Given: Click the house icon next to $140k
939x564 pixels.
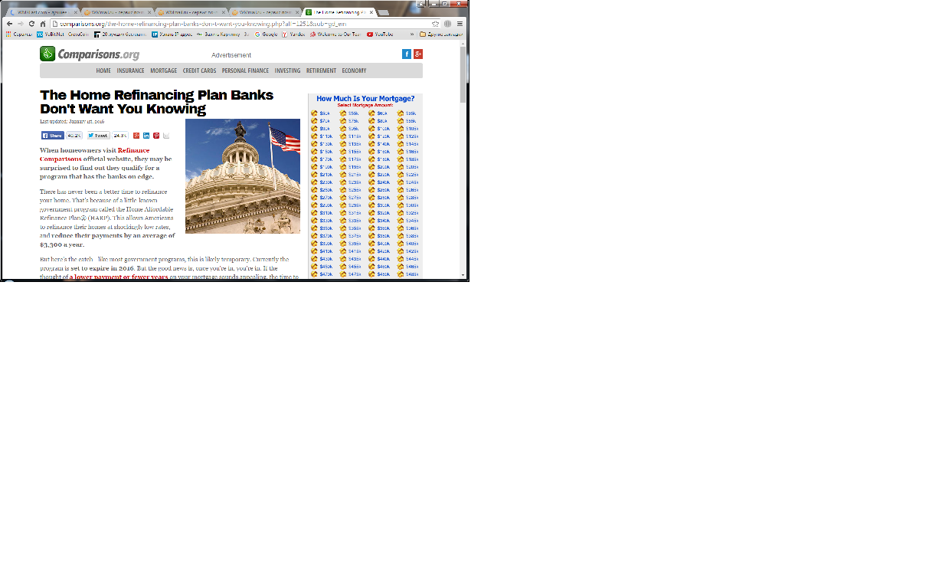Looking at the screenshot, I should (371, 144).
